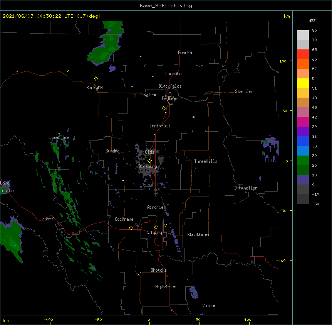Choose the purple swatch between 39 and 36 dBZ
Screen dimensions: 332x325
(303, 132)
